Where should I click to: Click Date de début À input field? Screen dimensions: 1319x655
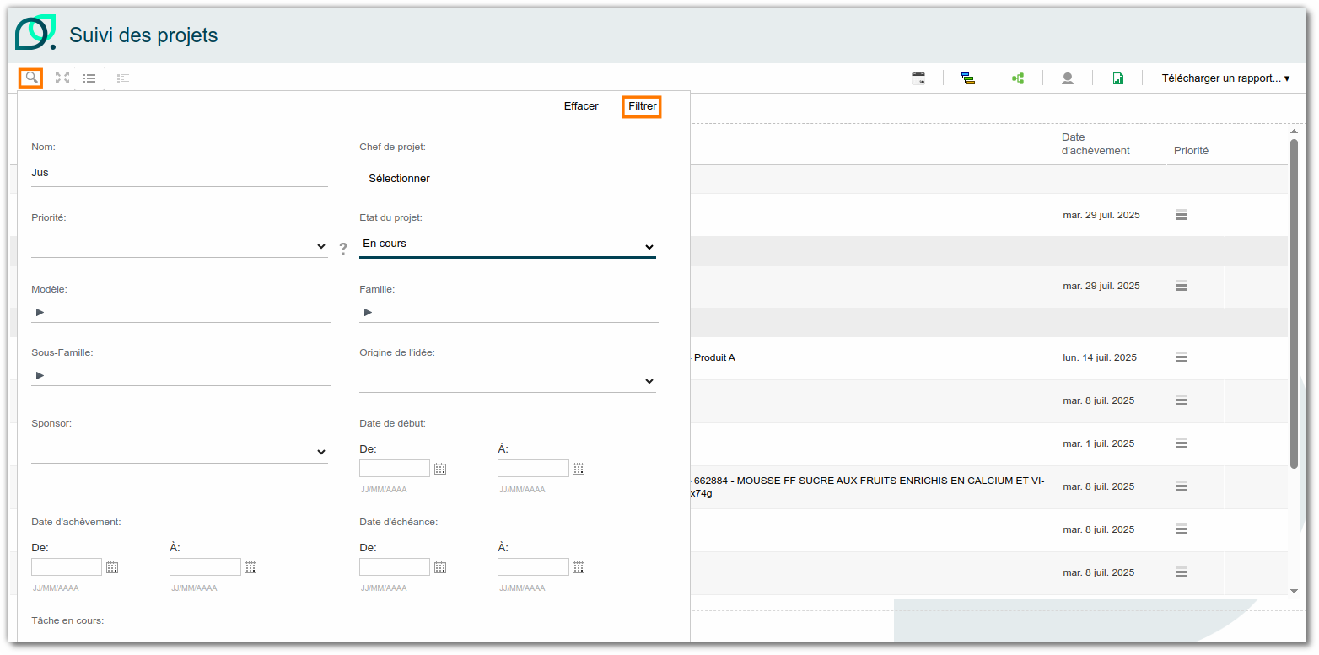533,469
